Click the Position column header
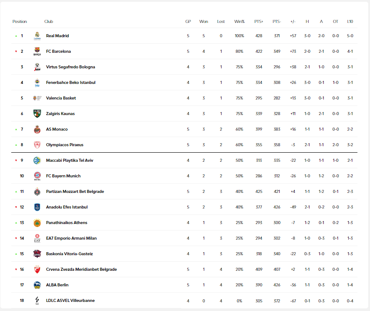This screenshot has width=370, height=311. coord(19,22)
